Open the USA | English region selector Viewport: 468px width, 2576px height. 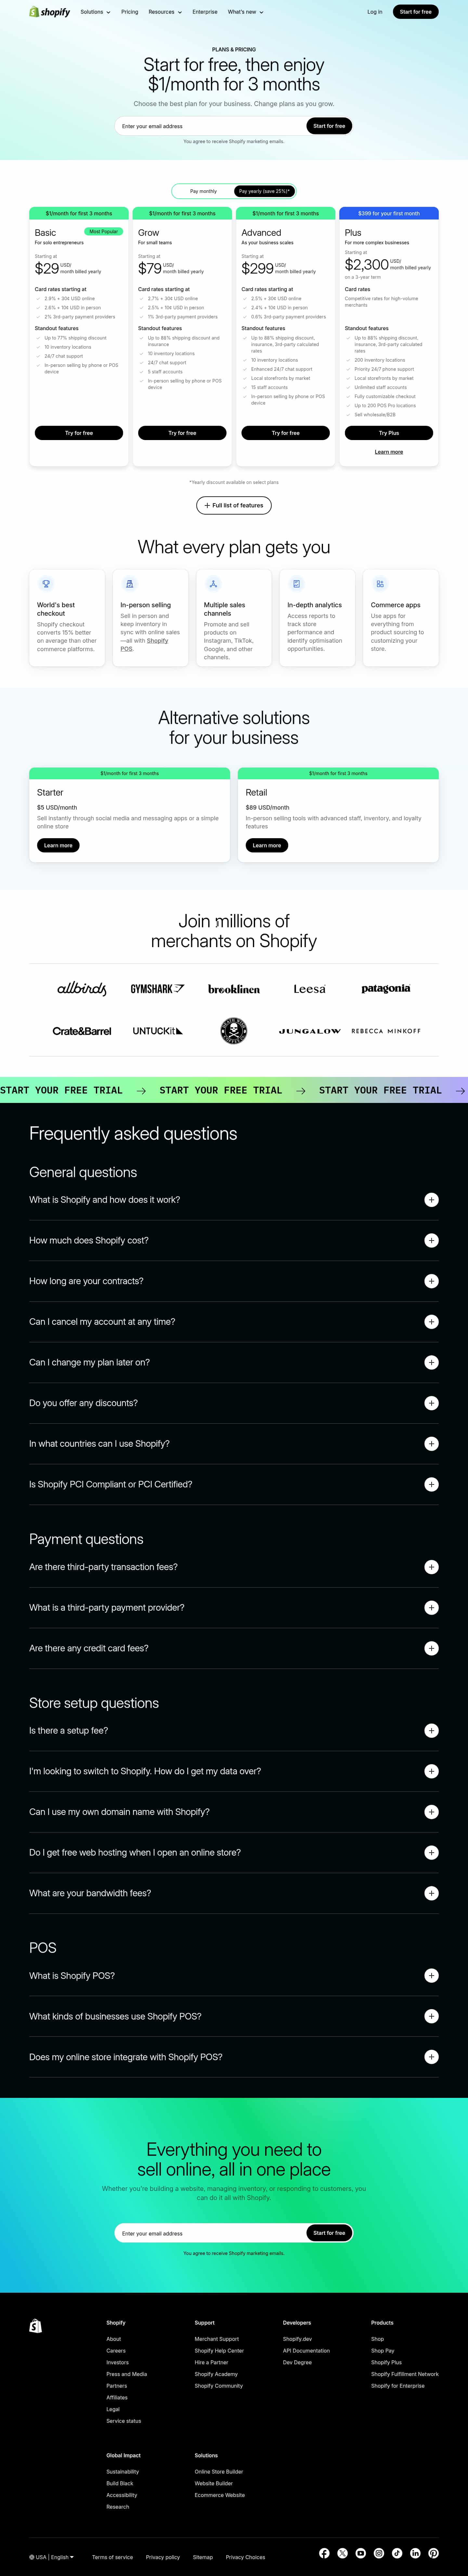click(x=52, y=2557)
